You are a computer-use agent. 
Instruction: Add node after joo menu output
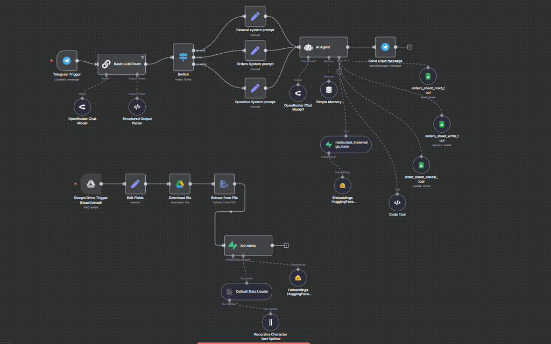286,246
